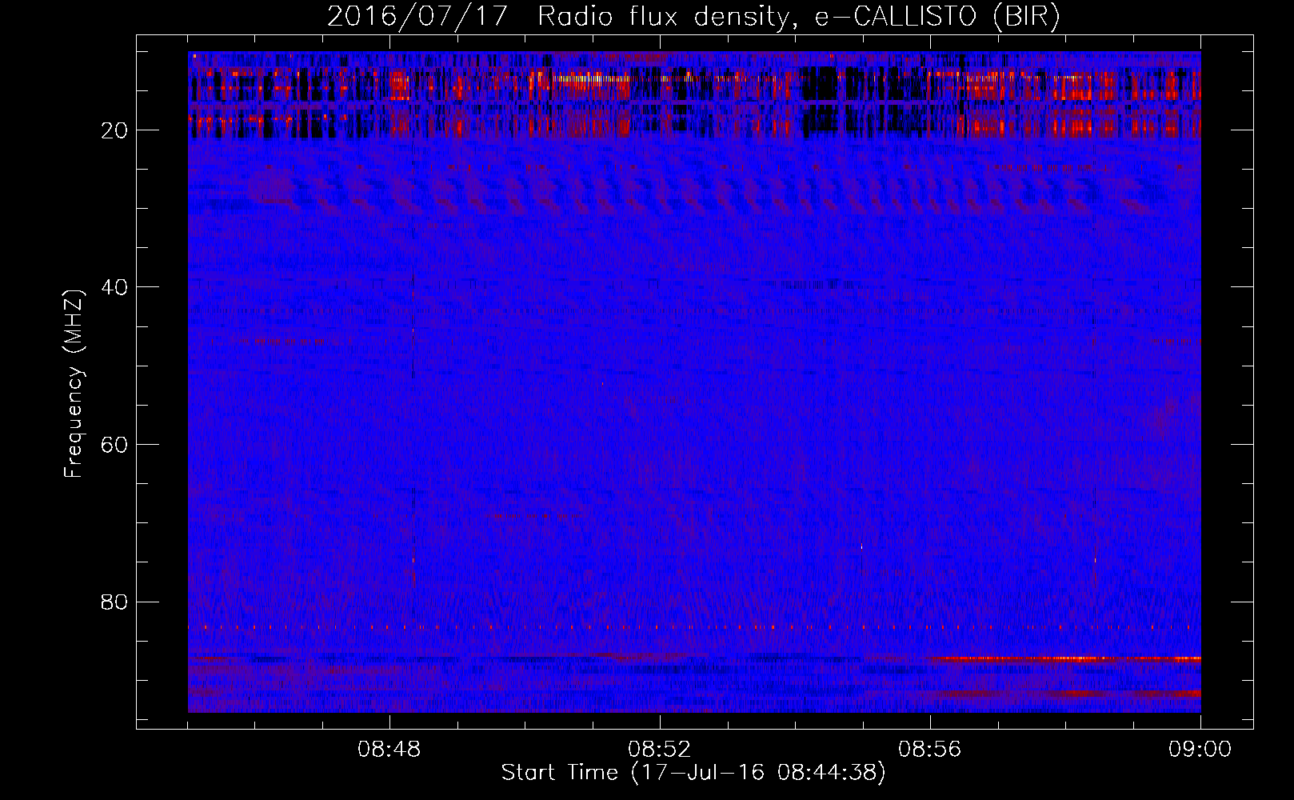The image size is (1294, 800).
Task: Click the plot title 'Radio flux density, e-CALLISTO (BIR)'
Action: click(x=799, y=16)
